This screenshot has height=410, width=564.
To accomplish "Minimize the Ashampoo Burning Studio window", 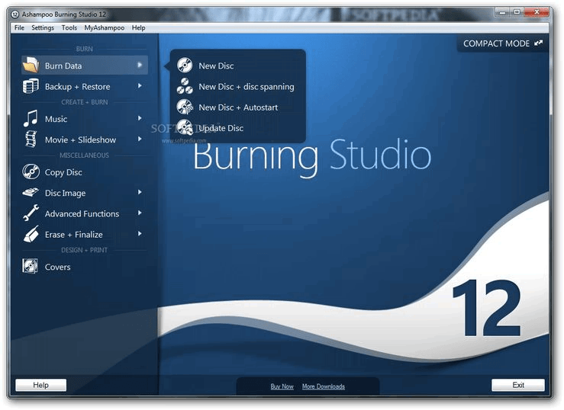I will 502,12.
